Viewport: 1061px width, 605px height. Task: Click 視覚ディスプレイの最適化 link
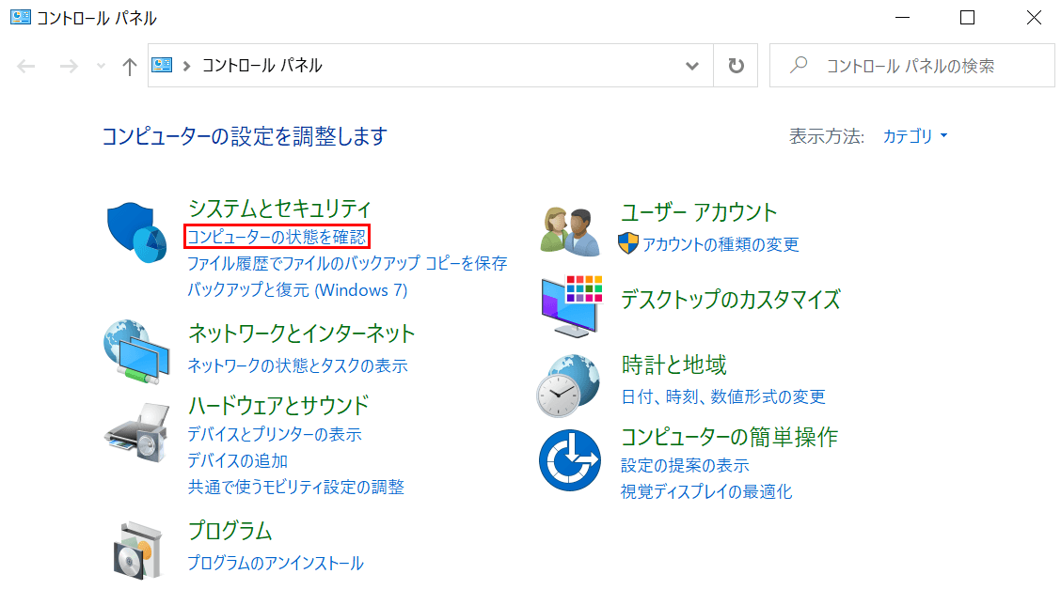[x=706, y=491]
